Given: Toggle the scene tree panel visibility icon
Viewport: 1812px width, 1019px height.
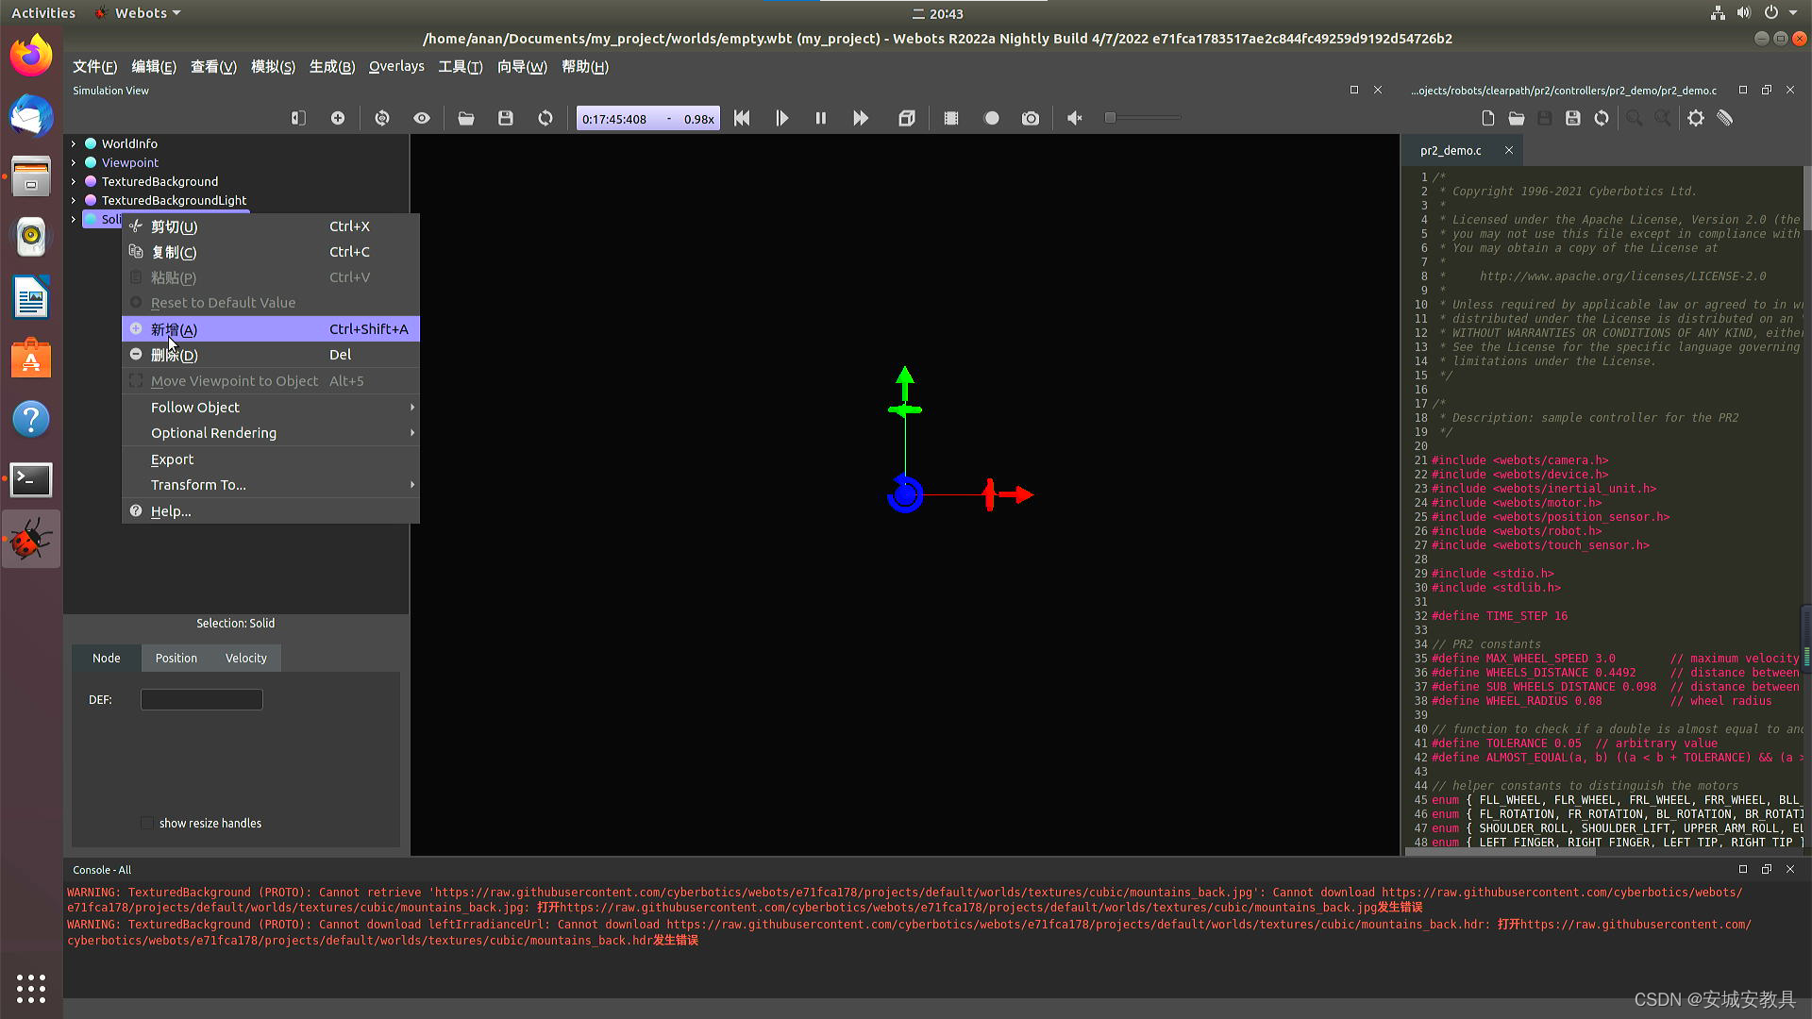Looking at the screenshot, I should point(298,118).
